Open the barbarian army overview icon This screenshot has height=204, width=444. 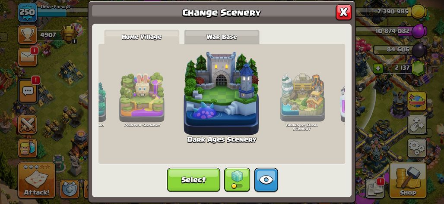point(28,148)
